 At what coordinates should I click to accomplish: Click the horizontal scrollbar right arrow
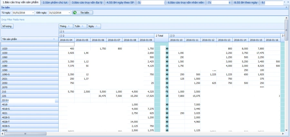tap(283, 133)
